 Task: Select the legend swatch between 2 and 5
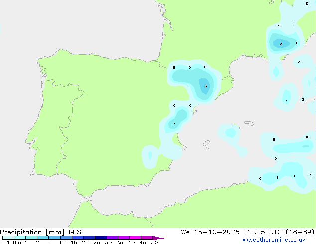coord(43,238)
